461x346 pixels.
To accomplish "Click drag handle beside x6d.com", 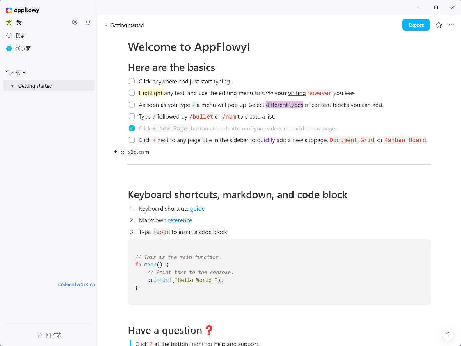I will pyautogui.click(x=123, y=152).
